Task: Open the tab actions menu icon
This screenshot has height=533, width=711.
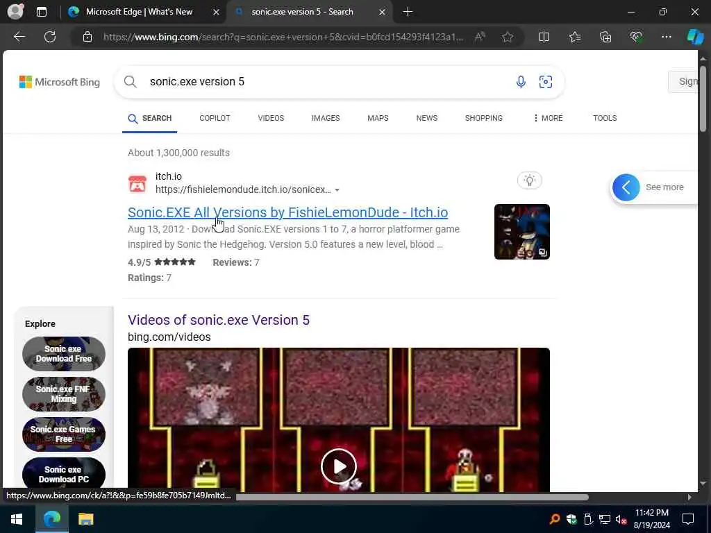Action: [41, 12]
